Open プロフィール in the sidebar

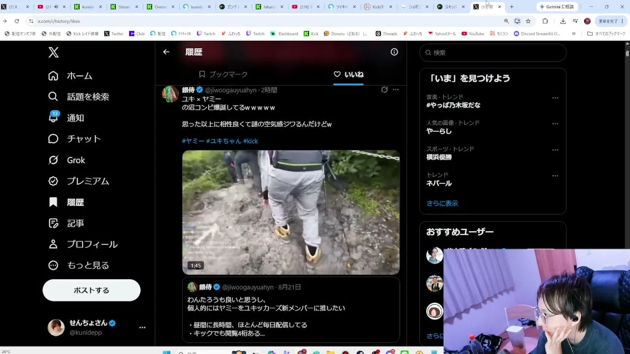pos(83,244)
